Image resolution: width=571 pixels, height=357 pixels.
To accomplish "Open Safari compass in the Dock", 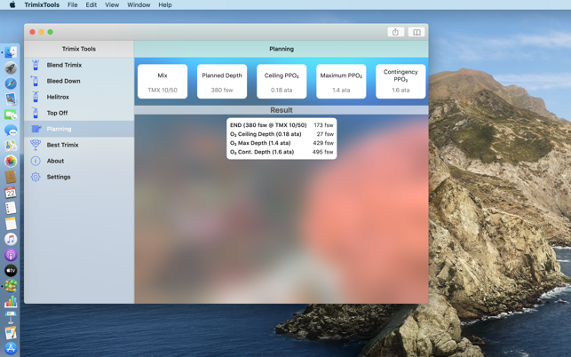I will point(11,83).
